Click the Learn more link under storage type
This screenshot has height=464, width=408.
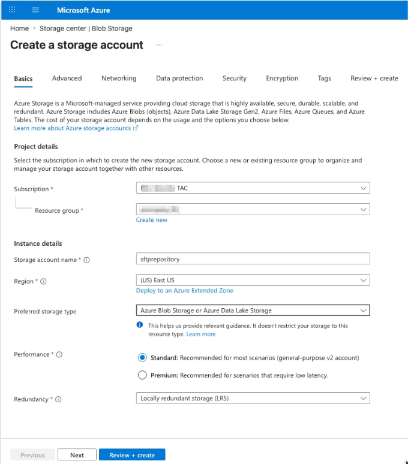[201, 334]
